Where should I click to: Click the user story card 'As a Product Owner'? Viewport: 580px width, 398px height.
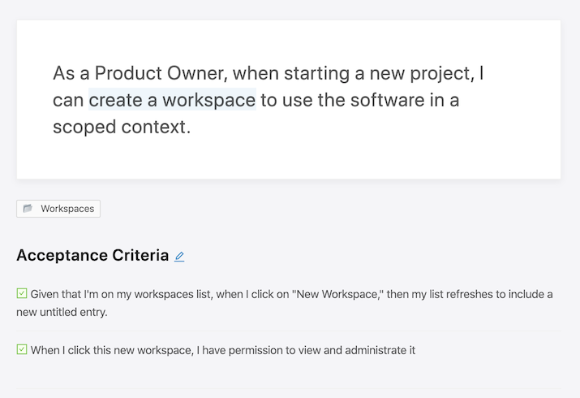[x=289, y=100]
